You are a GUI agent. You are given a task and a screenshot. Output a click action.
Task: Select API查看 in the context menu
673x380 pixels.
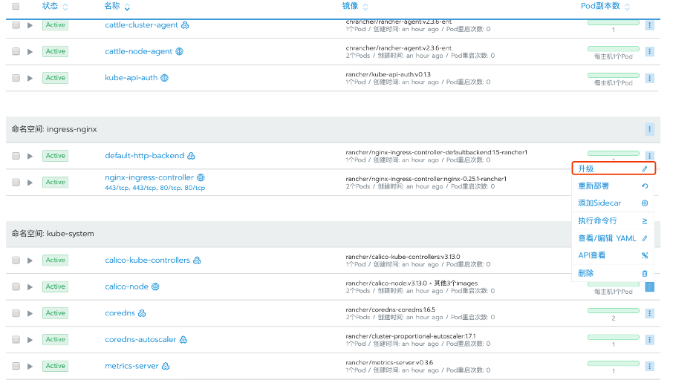[x=614, y=255]
